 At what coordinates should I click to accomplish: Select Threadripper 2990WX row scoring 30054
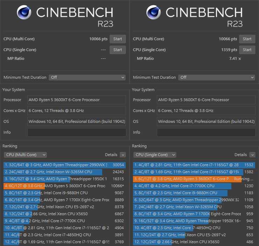[x=64, y=165]
